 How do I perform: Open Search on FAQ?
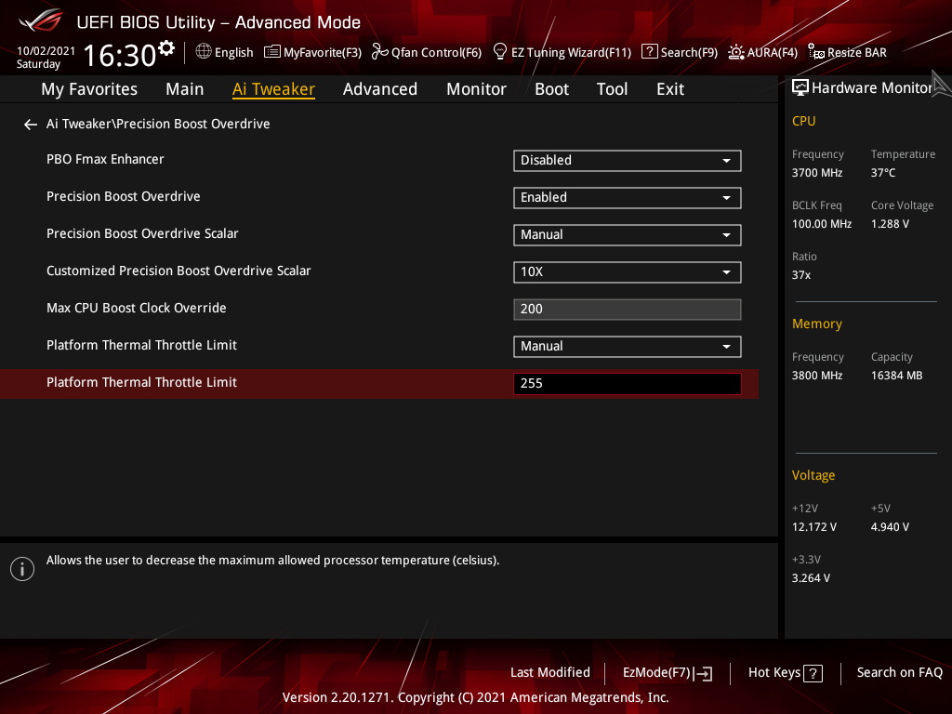pos(900,673)
